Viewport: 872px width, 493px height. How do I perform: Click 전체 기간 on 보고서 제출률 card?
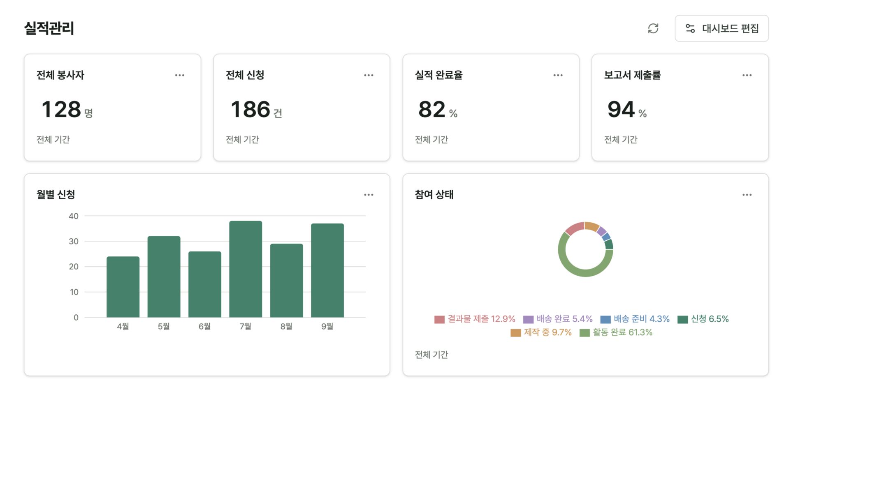(x=621, y=140)
